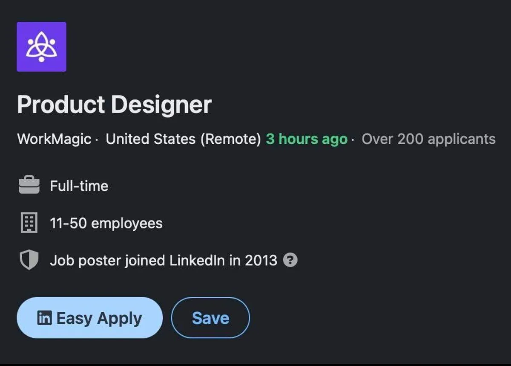Click the United States location text
The height and width of the screenshot is (366, 511).
[151, 139]
